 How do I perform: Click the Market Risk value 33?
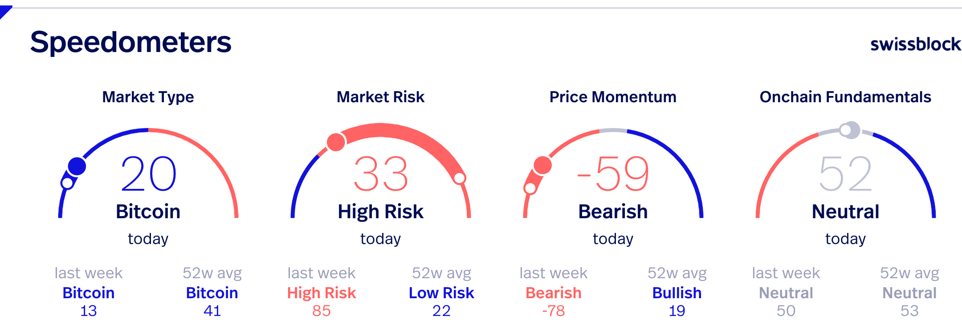point(381,174)
